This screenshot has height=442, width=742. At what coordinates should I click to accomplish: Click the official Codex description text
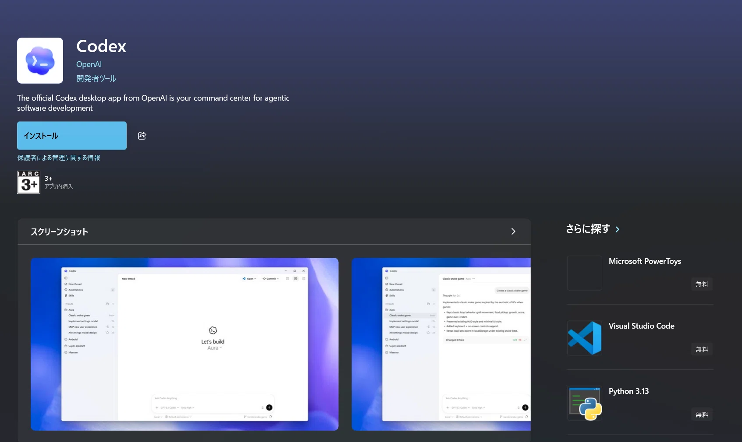(153, 103)
